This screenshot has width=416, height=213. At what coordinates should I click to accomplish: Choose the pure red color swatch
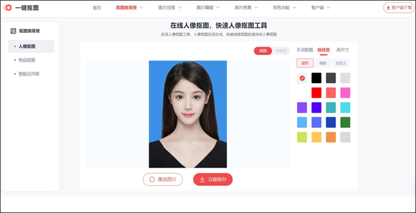pyautogui.click(x=317, y=93)
